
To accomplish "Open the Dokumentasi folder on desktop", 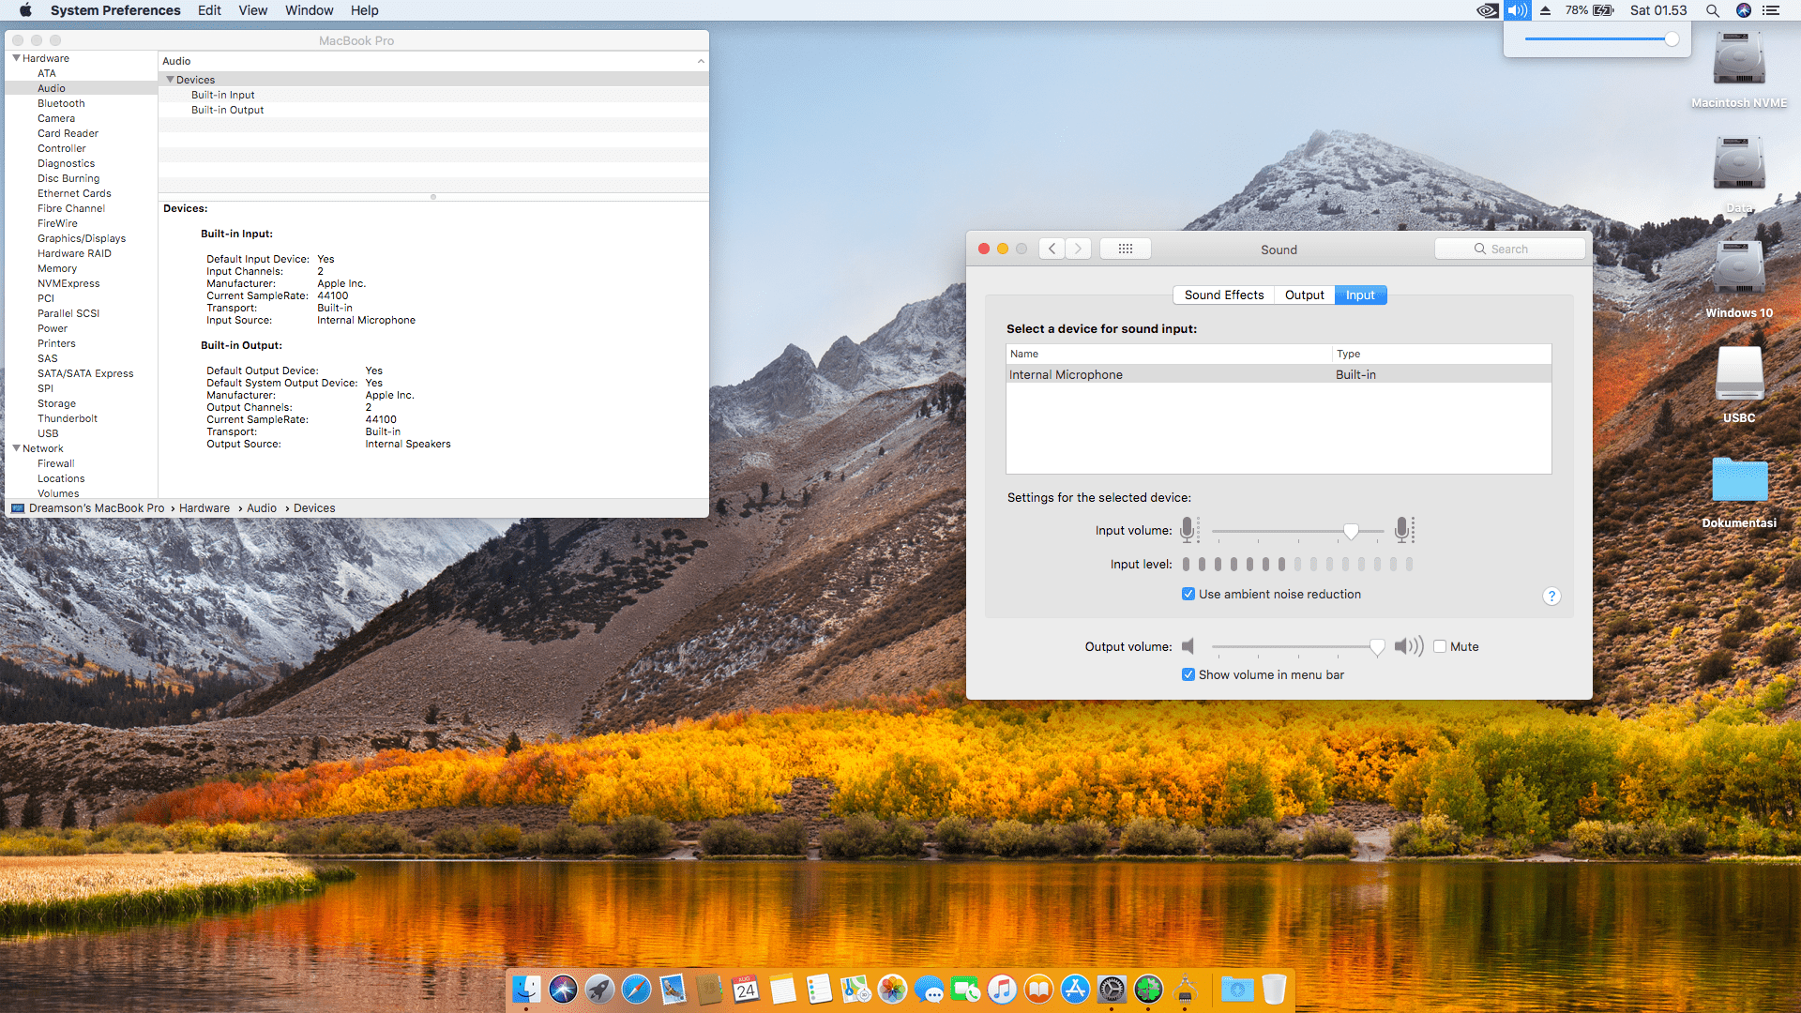I will 1739,480.
